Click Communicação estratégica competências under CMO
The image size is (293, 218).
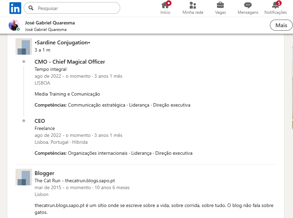(x=96, y=105)
